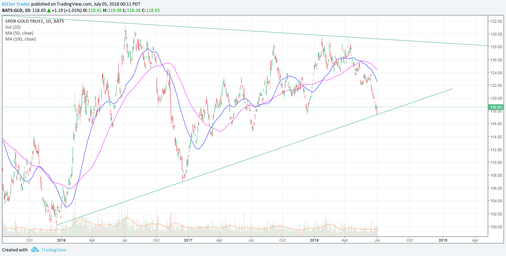Click the 108.00 price axis label
The image size is (506, 256).
pyautogui.click(x=496, y=175)
